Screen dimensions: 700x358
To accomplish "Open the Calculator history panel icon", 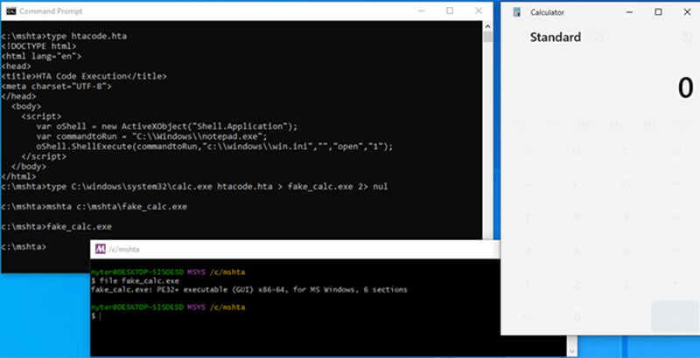I will point(686,37).
